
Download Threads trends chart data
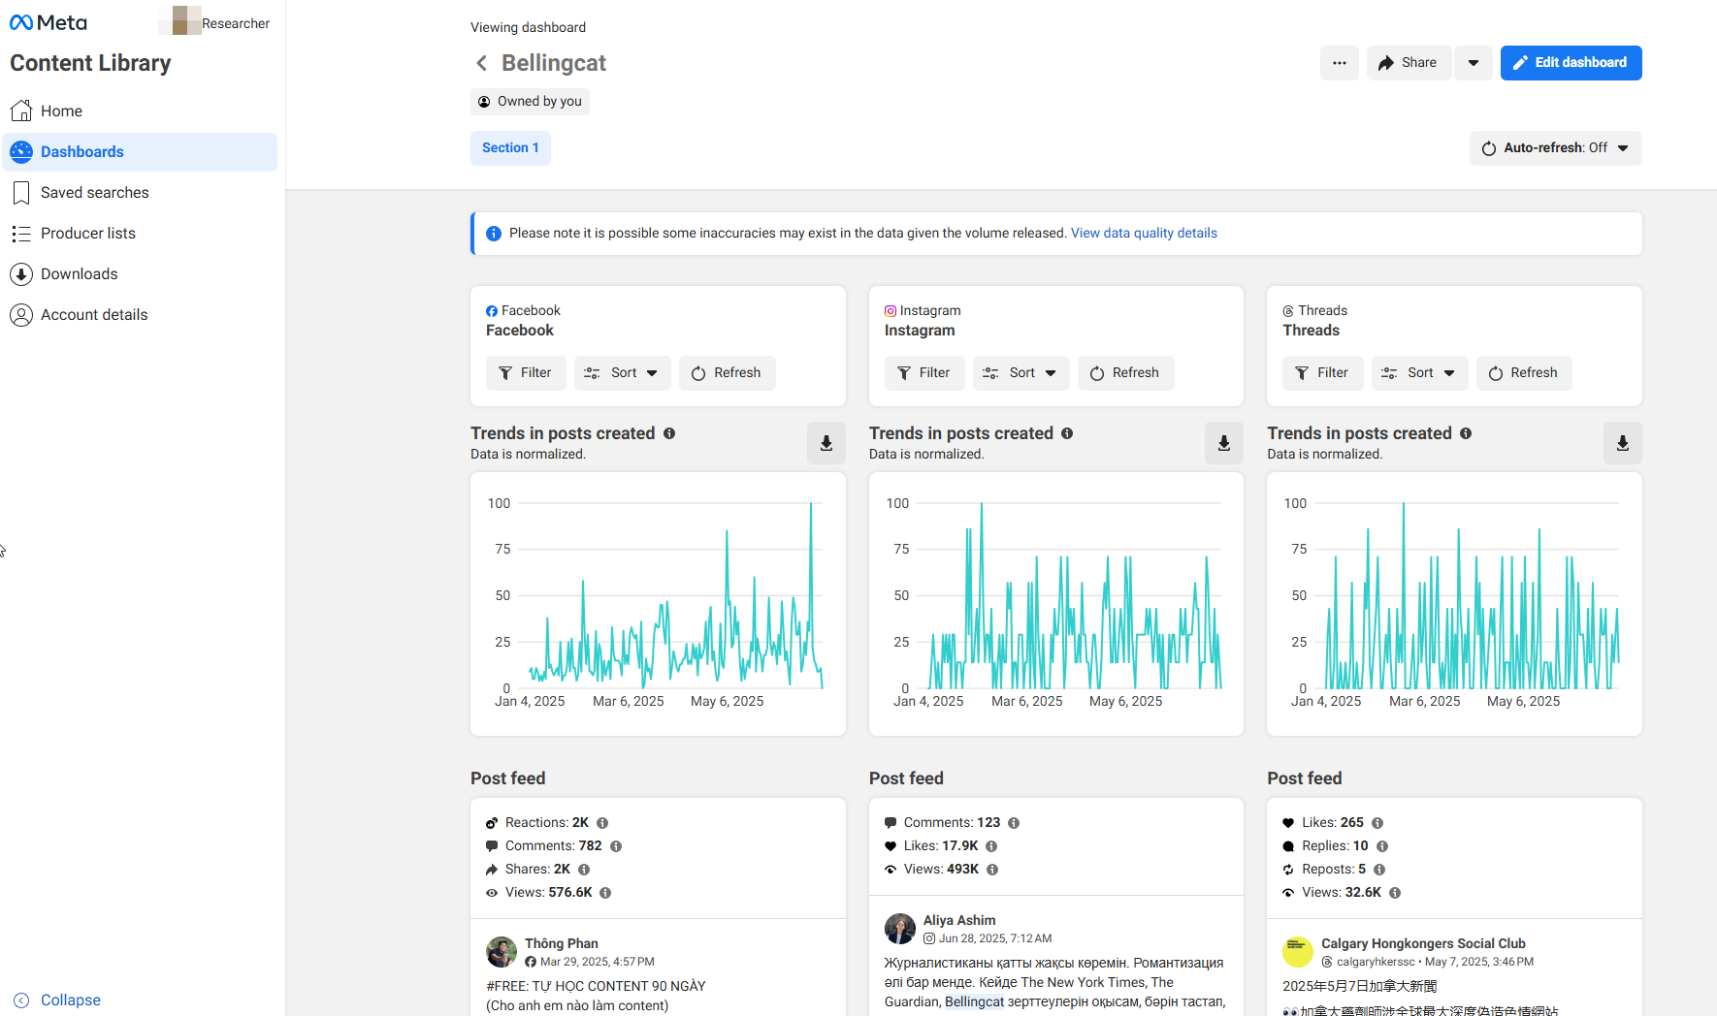click(1622, 443)
